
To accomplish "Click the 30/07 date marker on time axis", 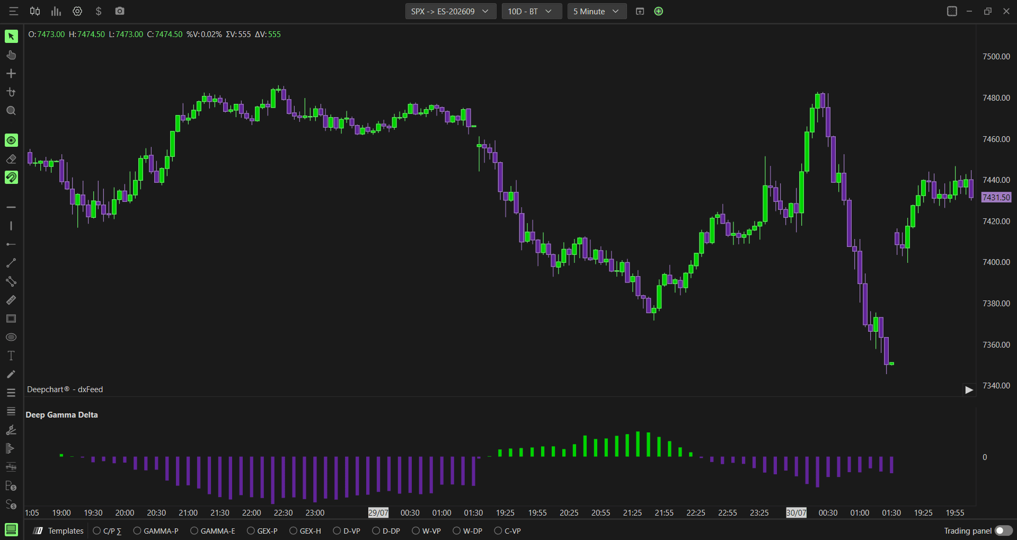I will coord(796,512).
